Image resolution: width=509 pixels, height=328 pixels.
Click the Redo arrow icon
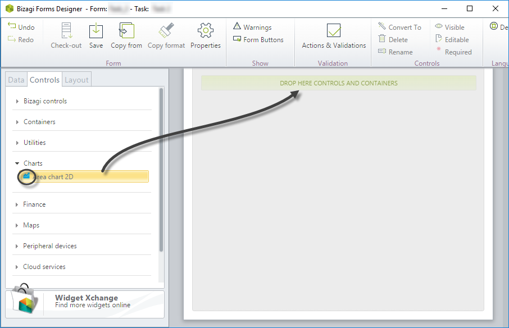pyautogui.click(x=12, y=39)
